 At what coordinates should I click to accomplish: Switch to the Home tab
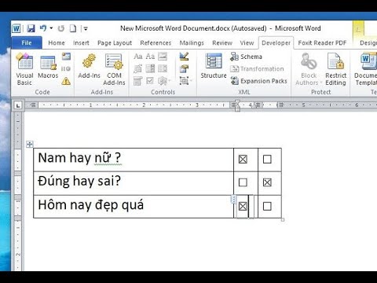[x=57, y=42]
